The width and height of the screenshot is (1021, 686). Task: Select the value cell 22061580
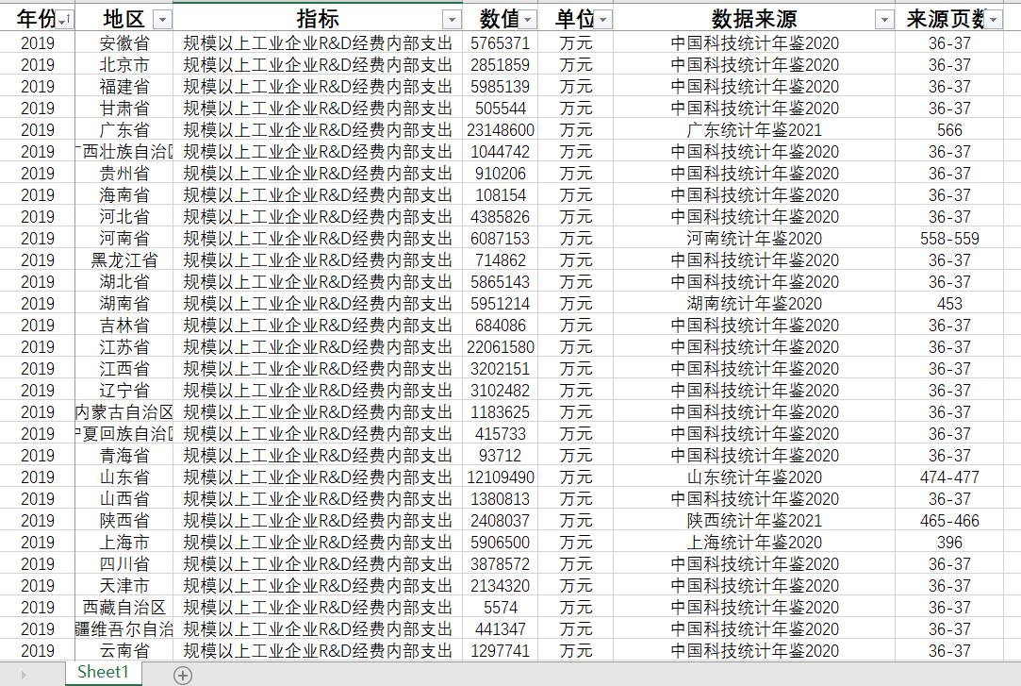[x=500, y=347]
